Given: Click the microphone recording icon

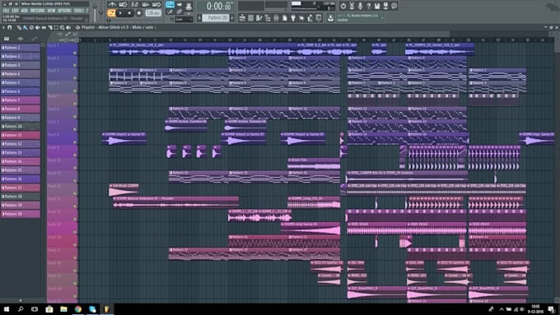Looking at the screenshot, I should 360,6.
